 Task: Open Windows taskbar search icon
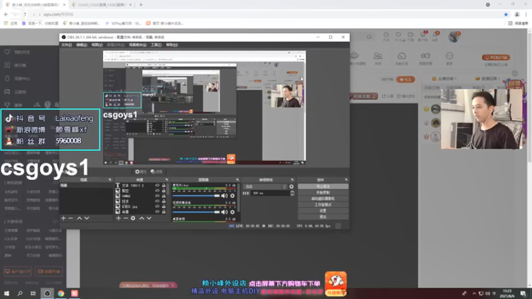pyautogui.click(x=20, y=293)
